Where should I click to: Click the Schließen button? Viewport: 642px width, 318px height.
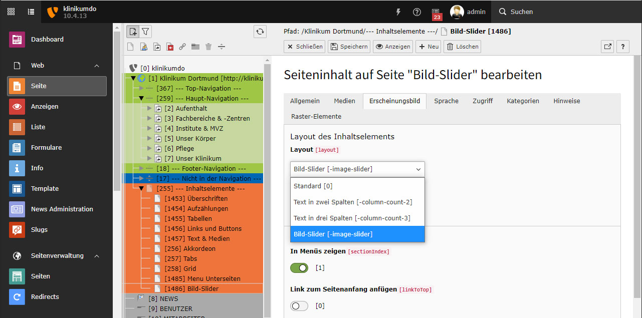304,47
